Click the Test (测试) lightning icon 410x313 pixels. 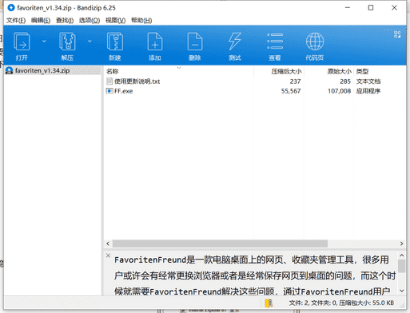click(x=235, y=42)
